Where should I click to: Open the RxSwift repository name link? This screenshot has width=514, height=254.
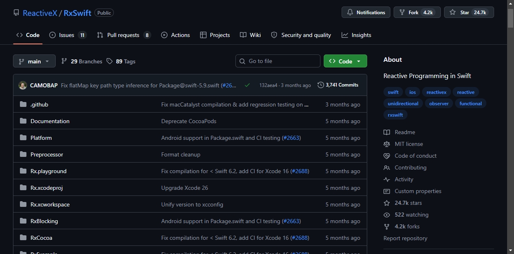[x=77, y=13]
